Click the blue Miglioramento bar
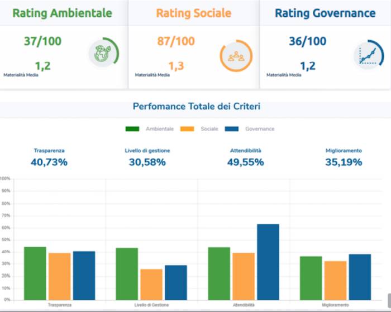The width and height of the screenshot is (391, 312). coord(360,277)
